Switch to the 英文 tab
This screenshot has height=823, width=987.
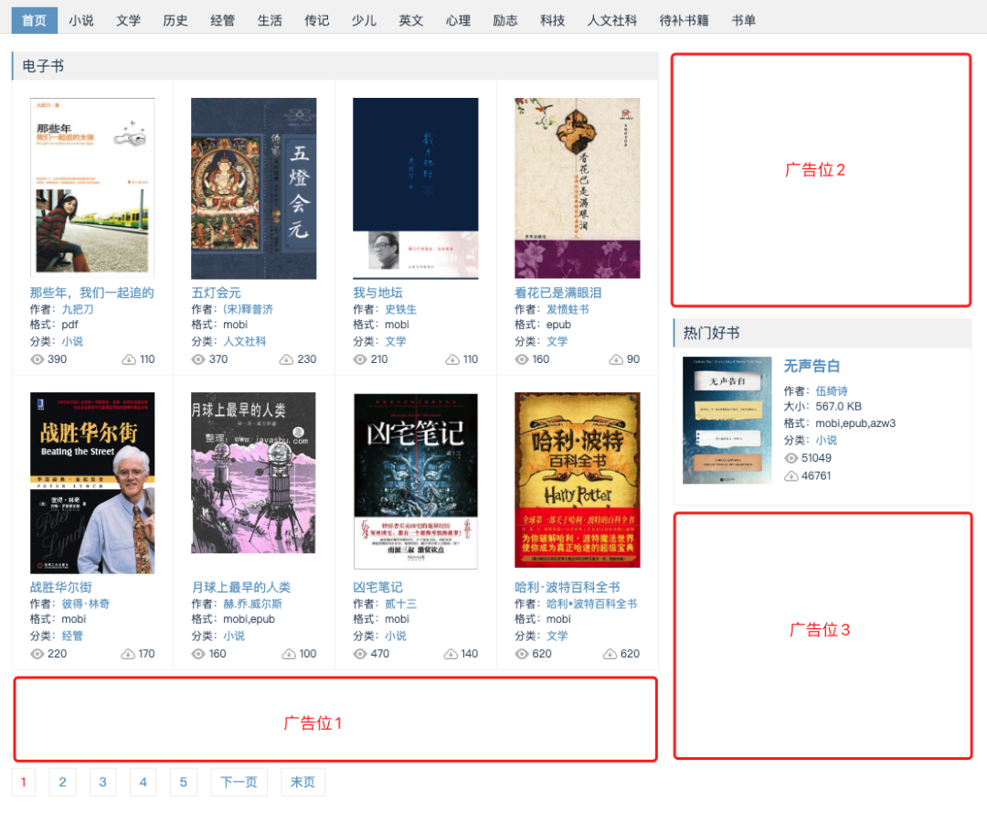click(x=410, y=19)
